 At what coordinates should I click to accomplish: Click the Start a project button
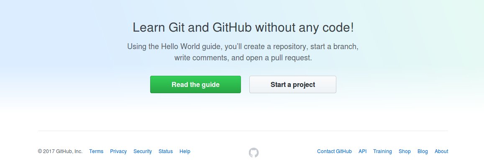[x=293, y=84]
